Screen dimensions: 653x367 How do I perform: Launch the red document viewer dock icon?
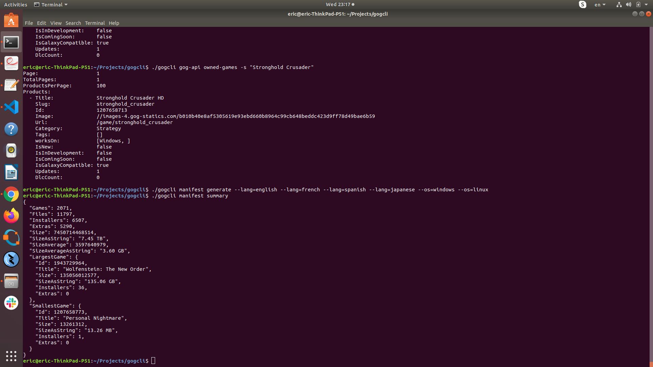pyautogui.click(x=11, y=64)
